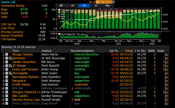This screenshot has height=108, width=175.
Task: Open the chart icon for Evans and Partners
Action: point(167,69)
